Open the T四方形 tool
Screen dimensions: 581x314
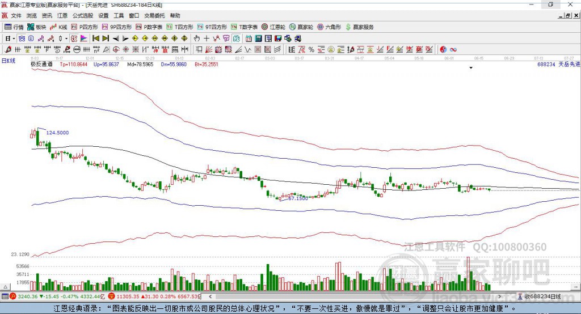pyautogui.click(x=180, y=27)
